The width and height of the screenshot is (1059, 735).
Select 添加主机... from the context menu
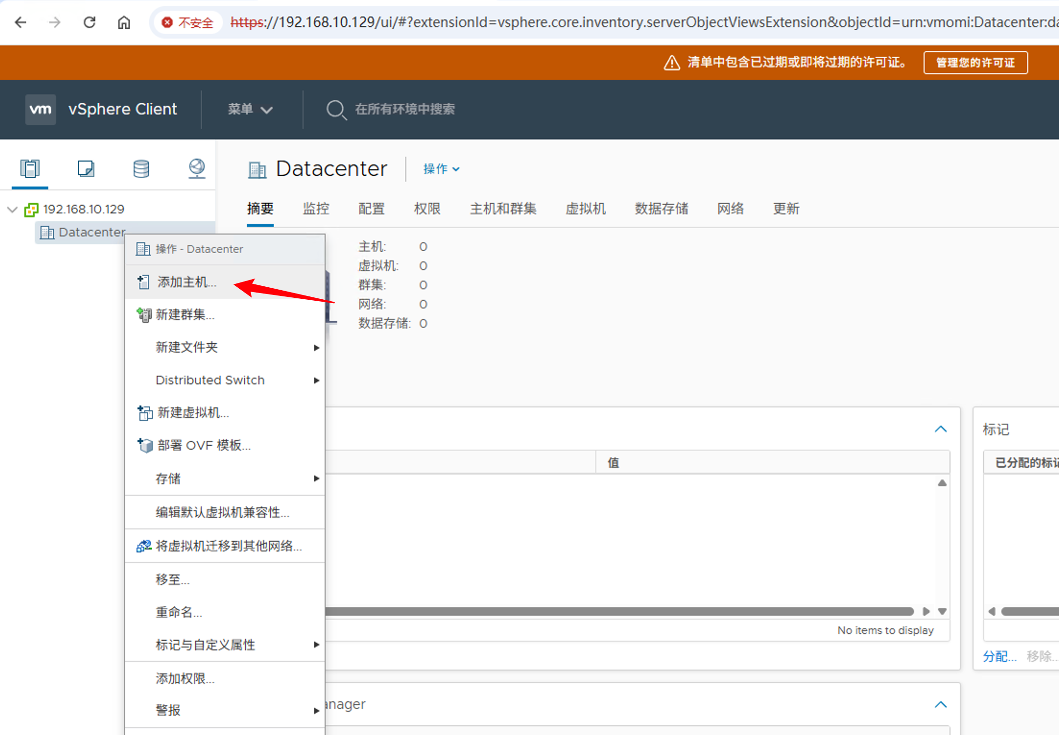click(x=225, y=282)
